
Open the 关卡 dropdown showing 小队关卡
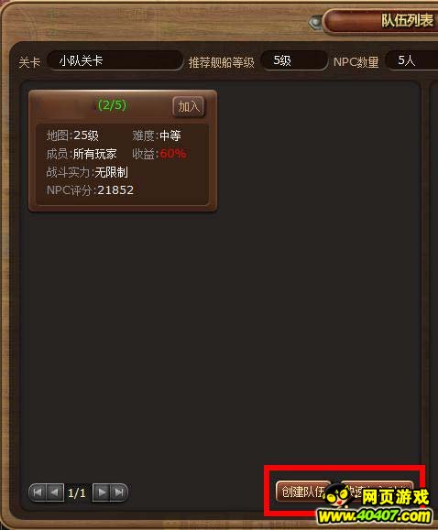[x=115, y=60]
